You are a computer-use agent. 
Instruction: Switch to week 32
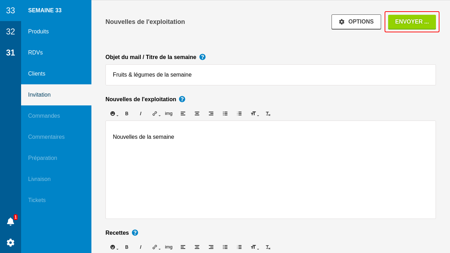(11, 32)
